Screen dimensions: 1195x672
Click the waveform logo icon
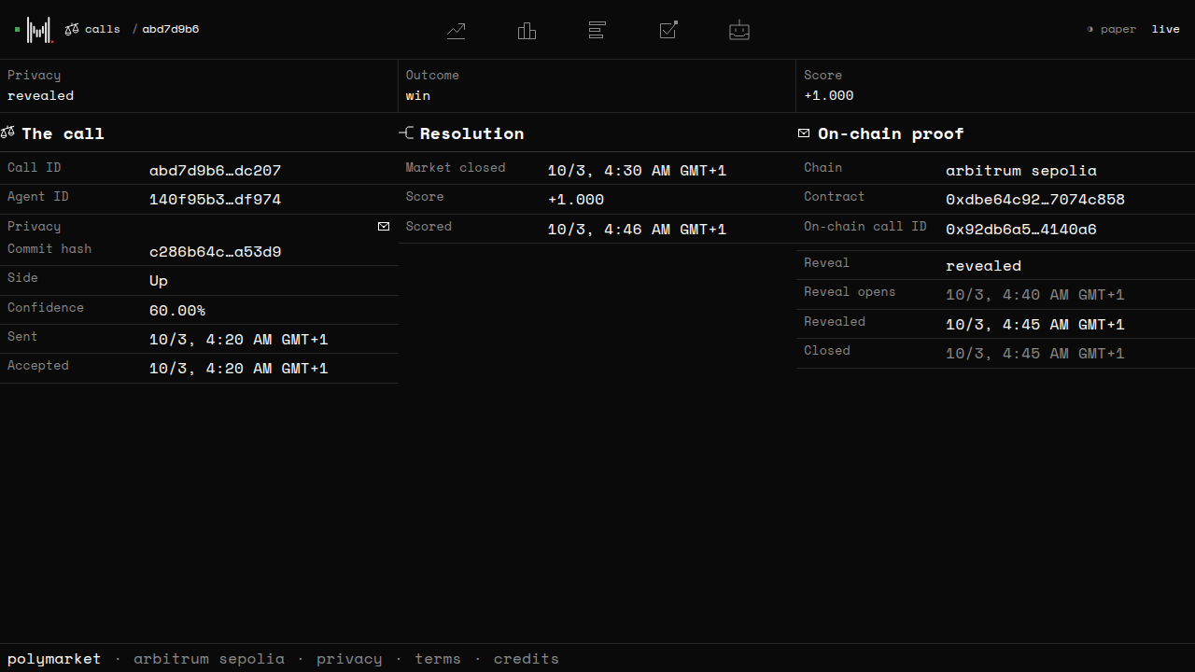[39, 30]
